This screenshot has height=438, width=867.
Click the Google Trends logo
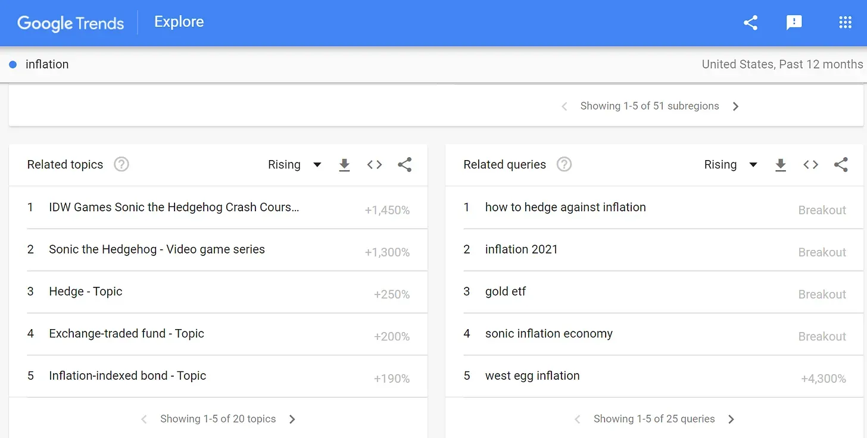pos(70,23)
